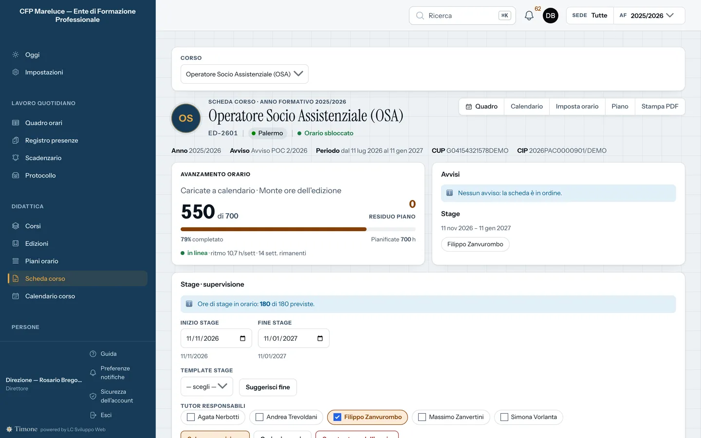Click the Oggi sun icon in sidebar

click(16, 55)
